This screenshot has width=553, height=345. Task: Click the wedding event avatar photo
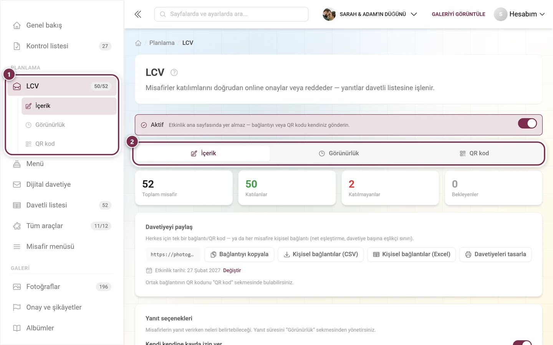click(329, 14)
